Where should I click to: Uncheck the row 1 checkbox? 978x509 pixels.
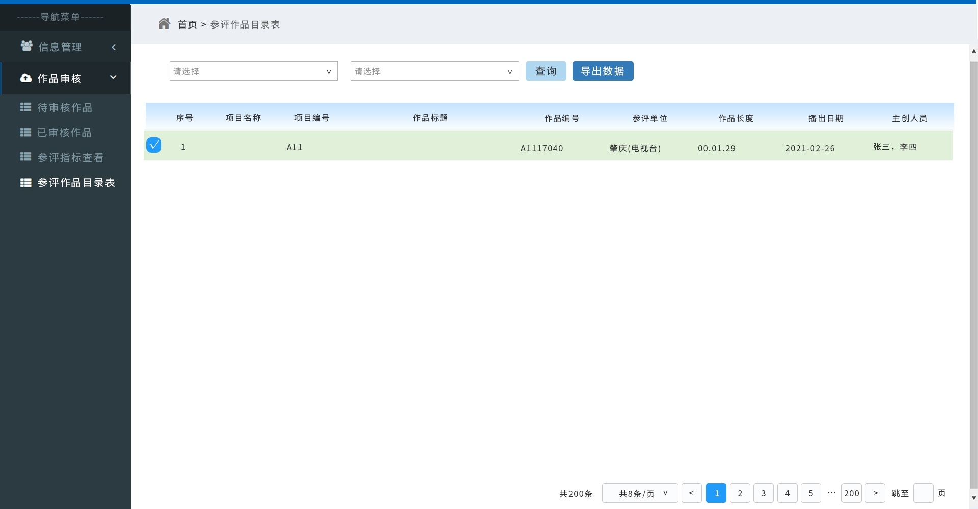[x=154, y=145]
